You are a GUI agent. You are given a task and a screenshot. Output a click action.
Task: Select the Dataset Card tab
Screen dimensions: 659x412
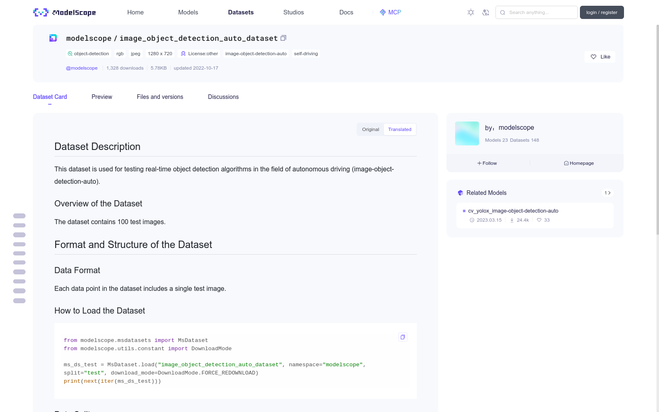point(50,97)
